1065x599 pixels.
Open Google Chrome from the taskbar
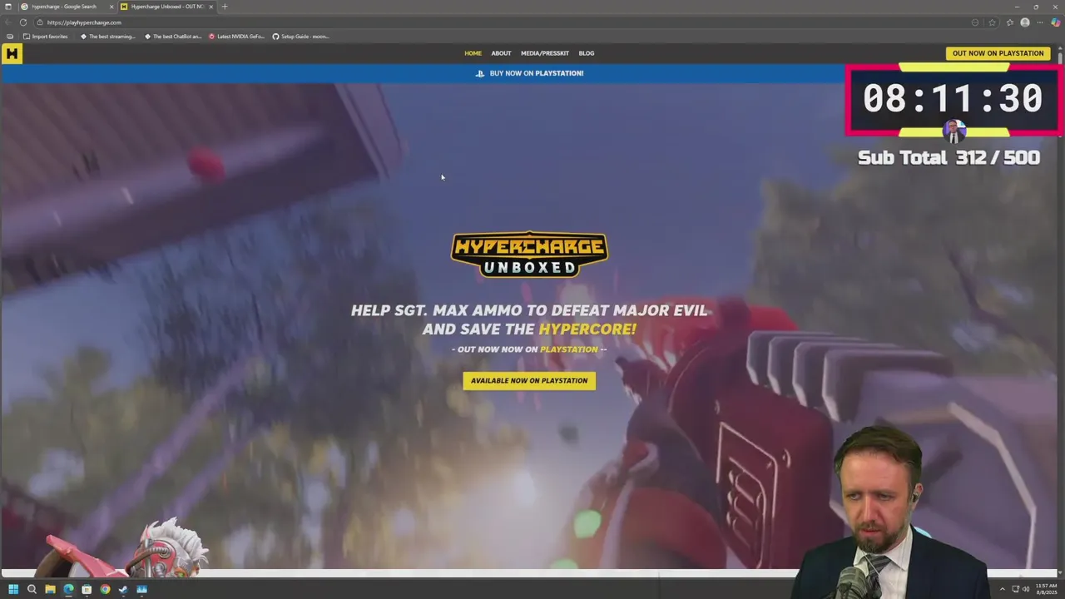pyautogui.click(x=105, y=589)
